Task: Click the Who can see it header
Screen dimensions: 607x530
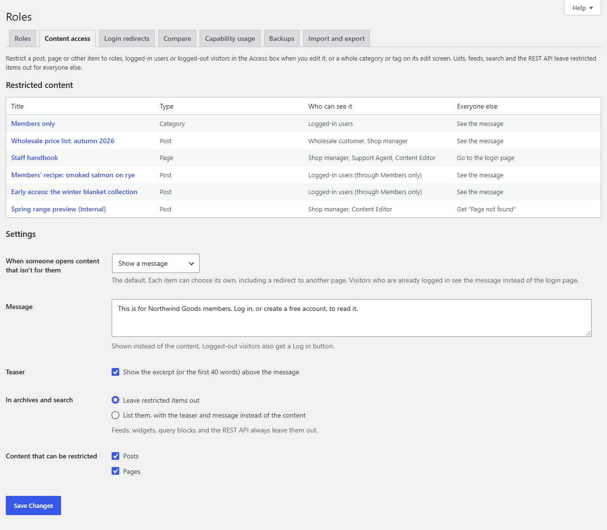Action: [x=330, y=106]
